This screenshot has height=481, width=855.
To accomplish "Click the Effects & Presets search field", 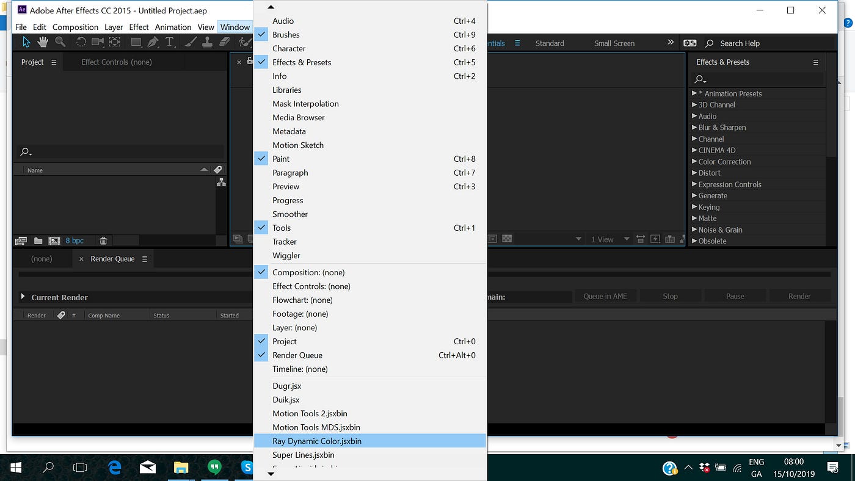I will click(758, 79).
